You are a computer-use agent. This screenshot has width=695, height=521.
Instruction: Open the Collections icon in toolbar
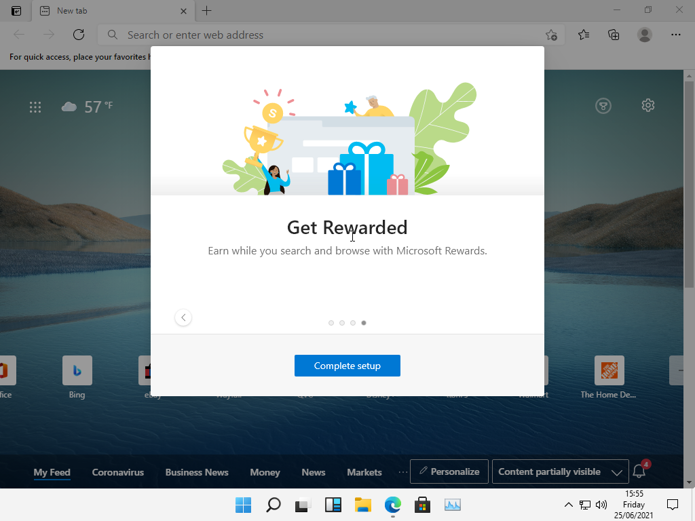[x=614, y=35]
